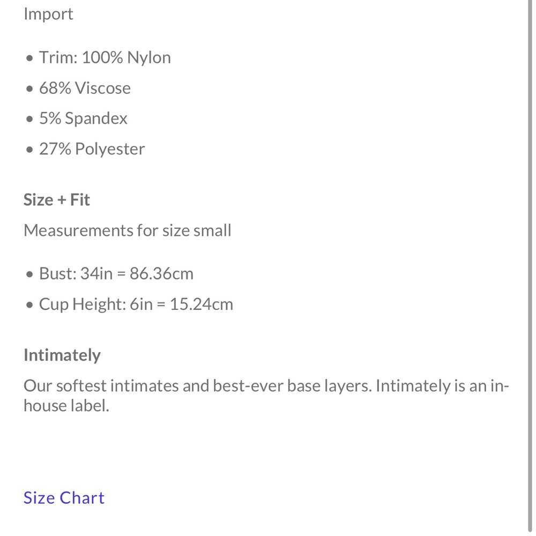Click the "5% Spandex" bullet item
Screen dimensions: 536x536
pos(83,118)
